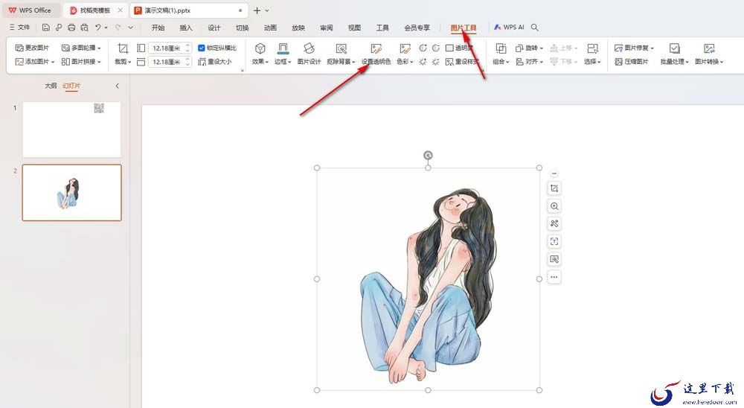The width and height of the screenshot is (744, 408).
Task: Open the 组合 group dropdown
Action: tap(501, 54)
